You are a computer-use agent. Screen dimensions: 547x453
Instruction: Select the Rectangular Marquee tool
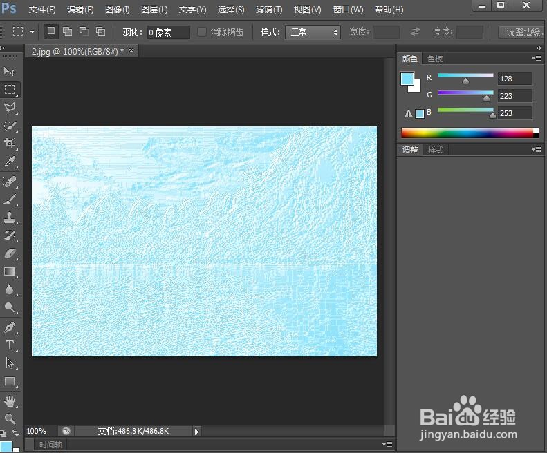pyautogui.click(x=10, y=90)
